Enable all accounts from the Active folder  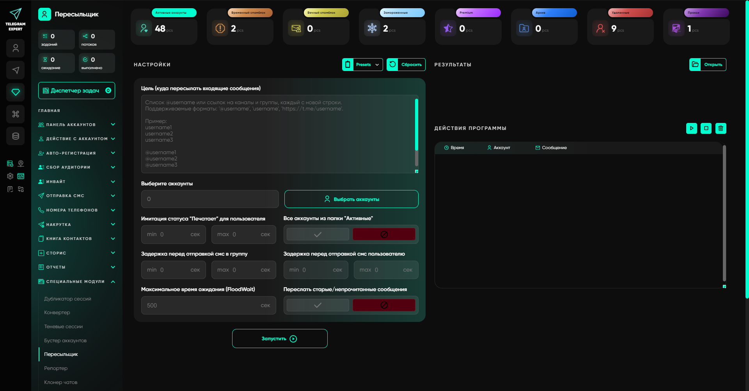point(318,235)
